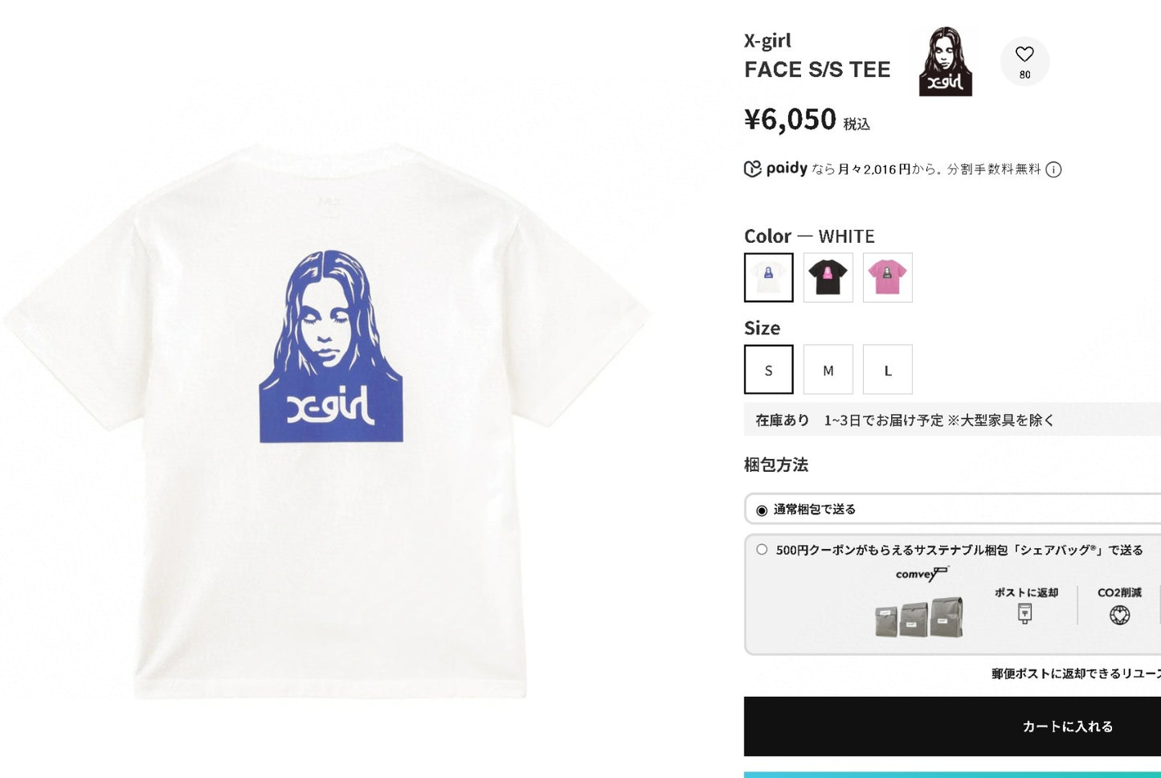Image resolution: width=1161 pixels, height=778 pixels.
Task: Click the CO2 reduction globe icon
Action: coord(1119,615)
